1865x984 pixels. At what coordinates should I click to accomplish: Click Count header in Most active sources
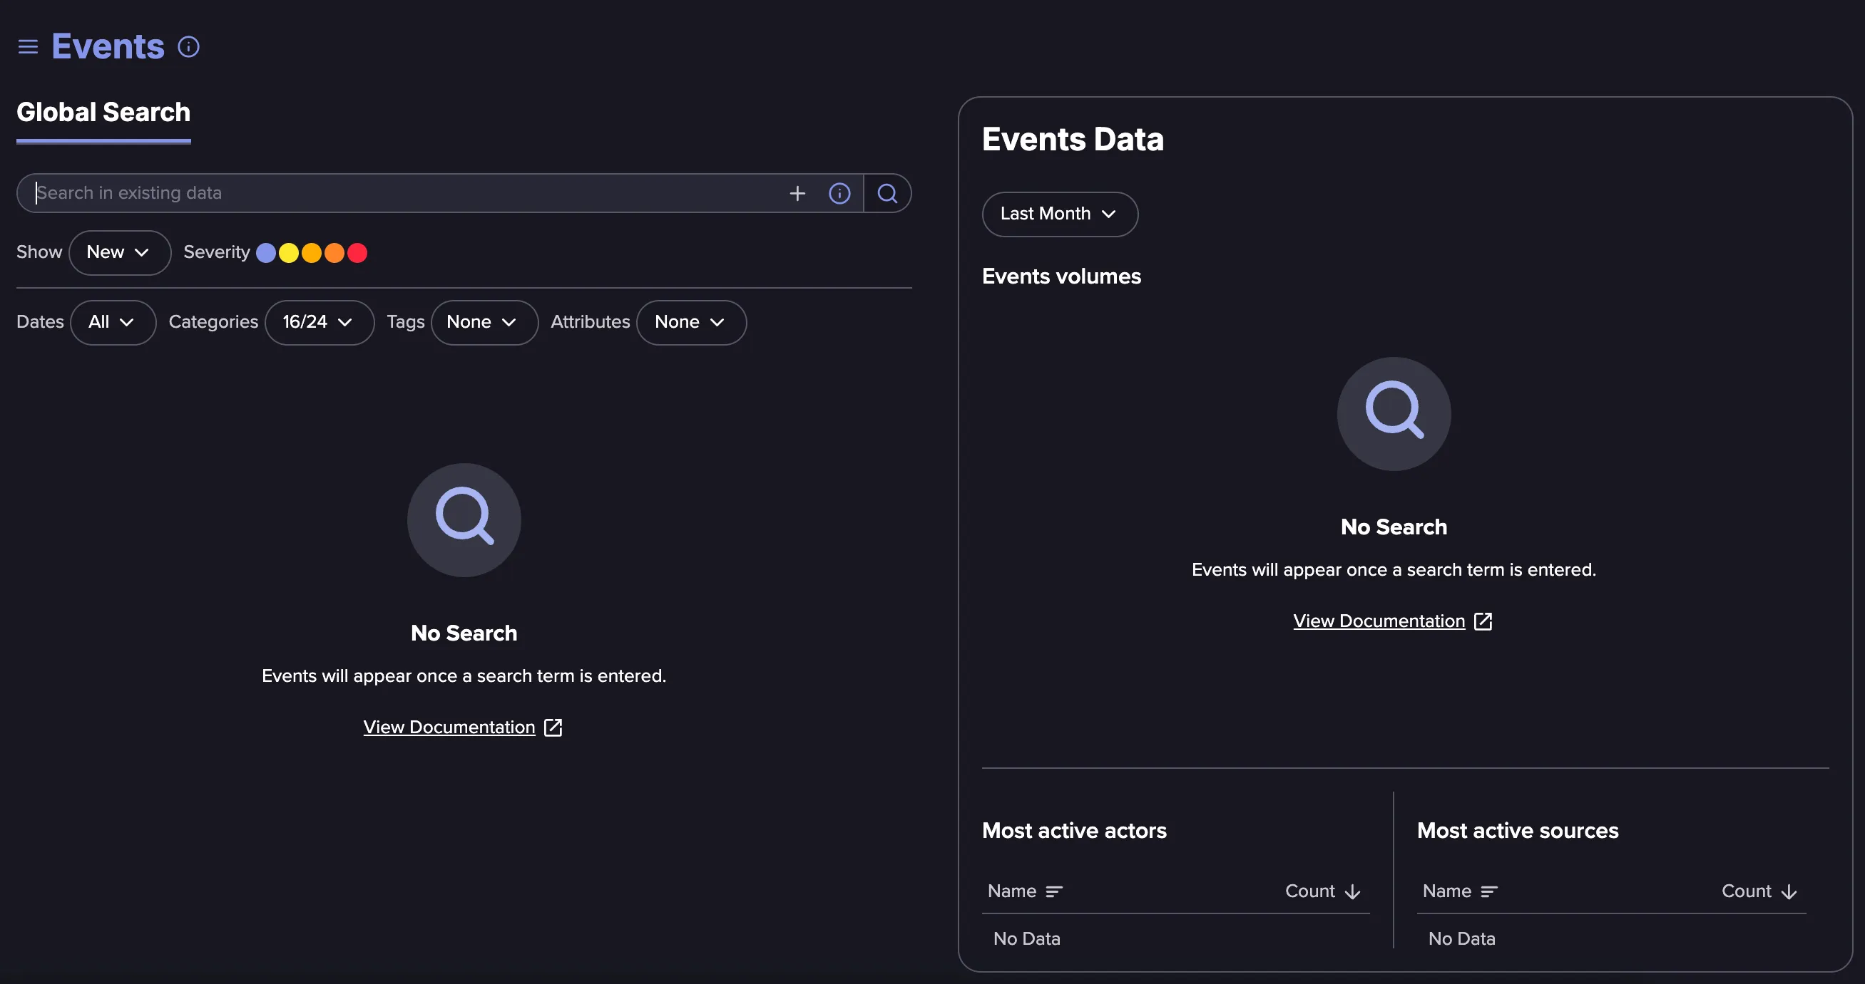click(1747, 891)
